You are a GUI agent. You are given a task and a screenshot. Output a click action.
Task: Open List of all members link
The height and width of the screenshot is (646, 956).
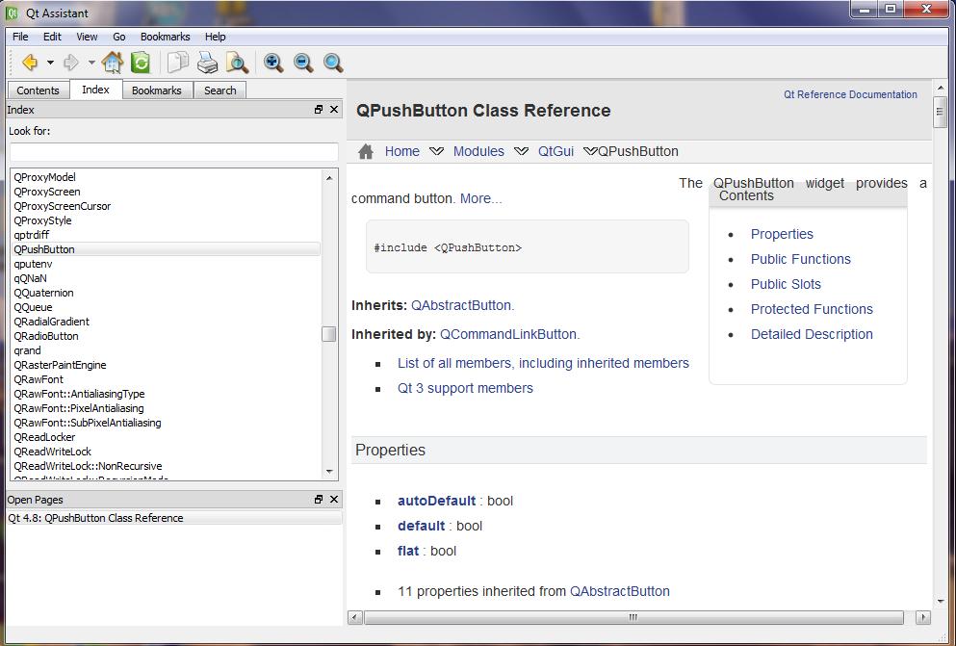(543, 363)
